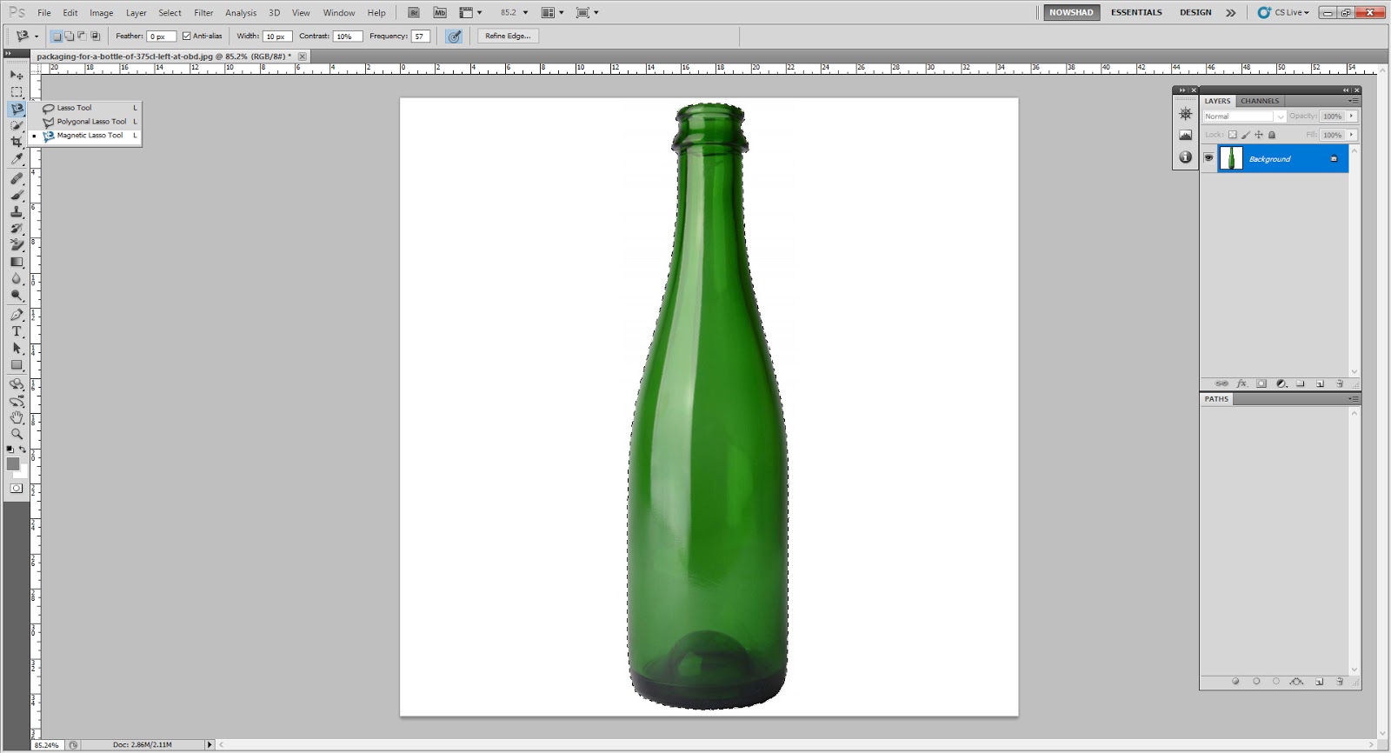Select the Type tool

(17, 331)
